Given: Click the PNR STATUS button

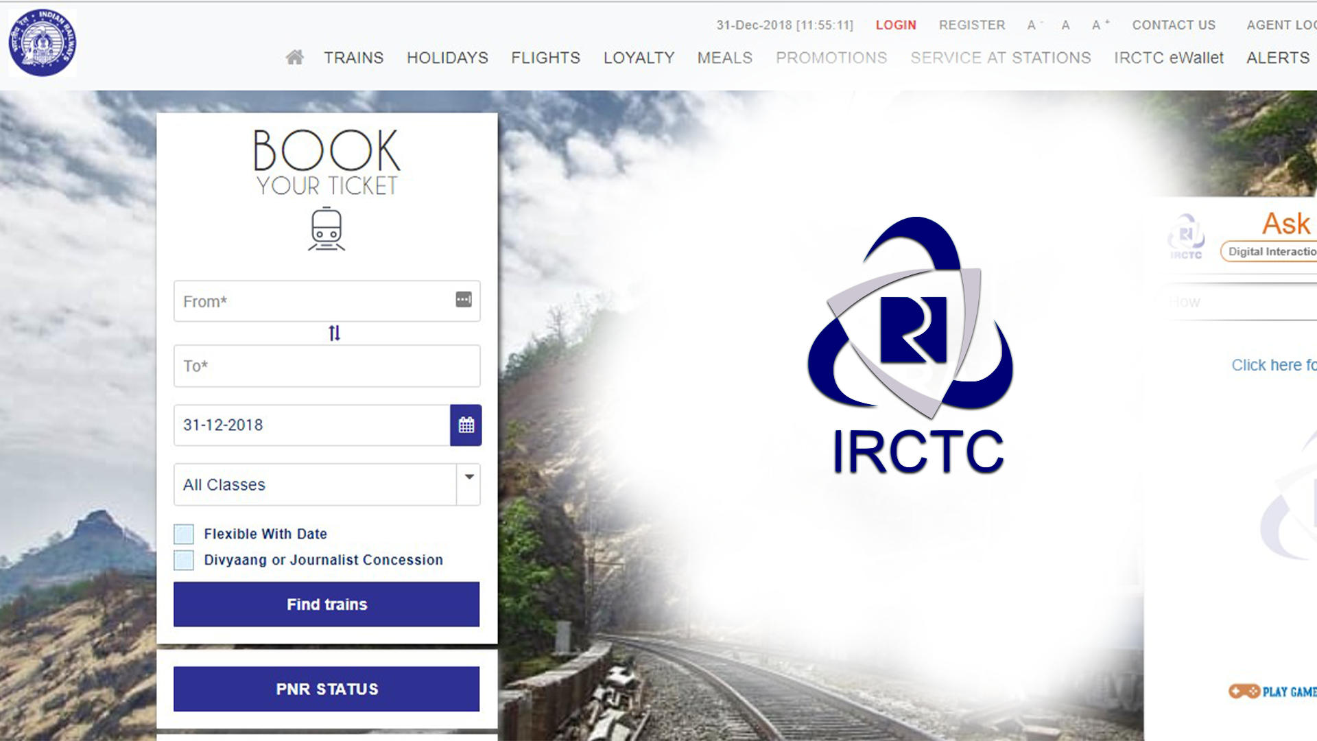Looking at the screenshot, I should pyautogui.click(x=327, y=689).
